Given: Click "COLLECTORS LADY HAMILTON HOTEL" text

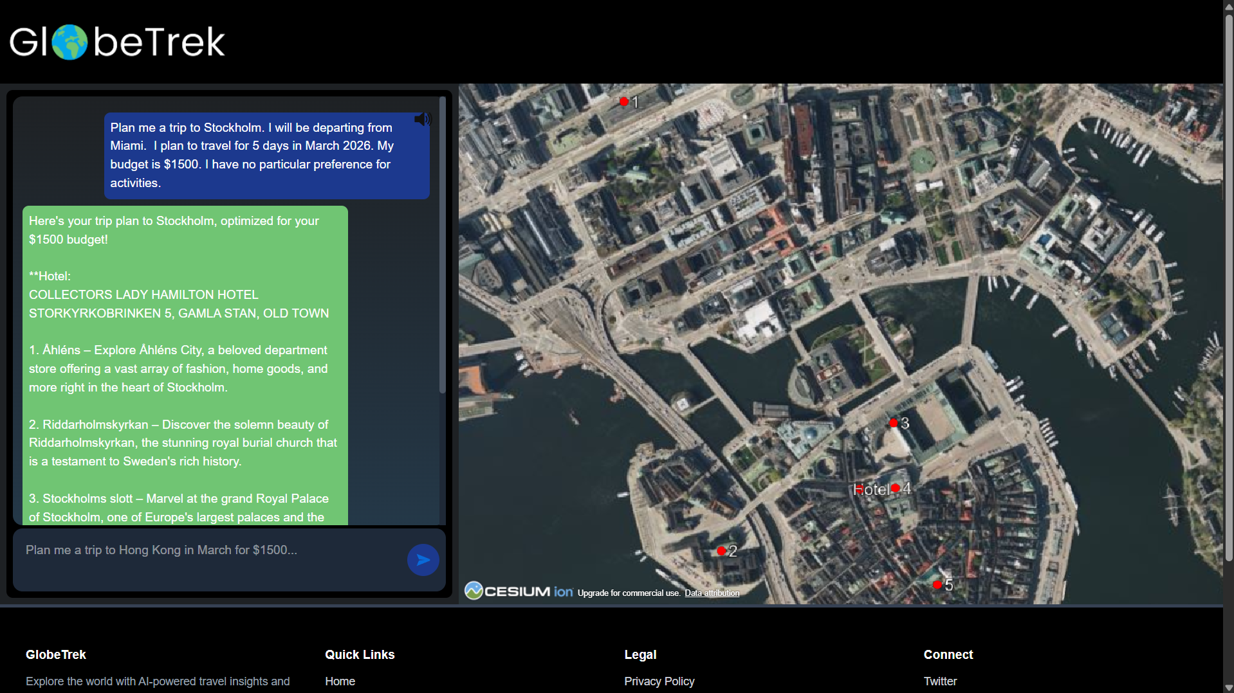Looking at the screenshot, I should (x=143, y=295).
